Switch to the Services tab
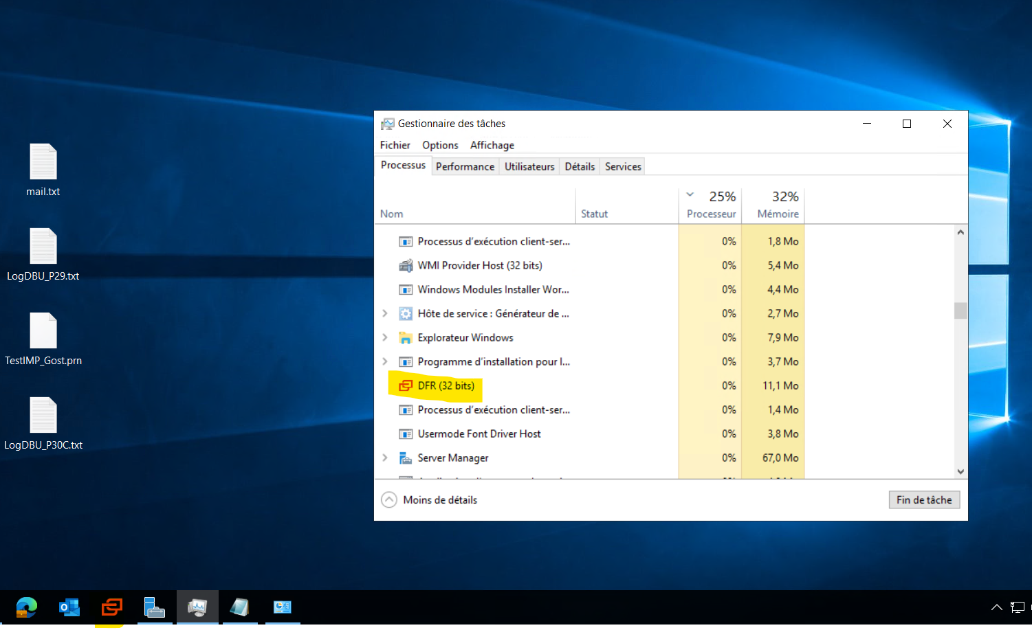Screen dimensions: 1032x630 pos(623,166)
